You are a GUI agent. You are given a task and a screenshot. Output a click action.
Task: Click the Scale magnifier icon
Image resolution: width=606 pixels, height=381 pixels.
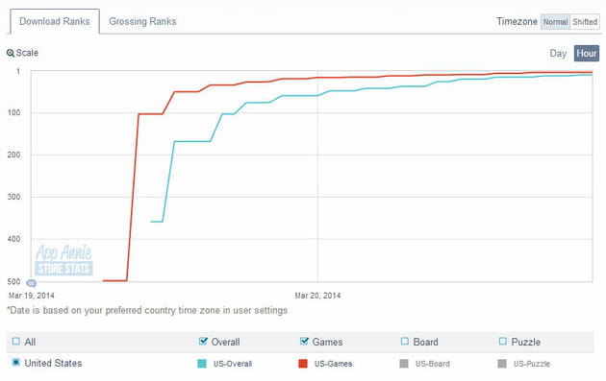click(11, 53)
